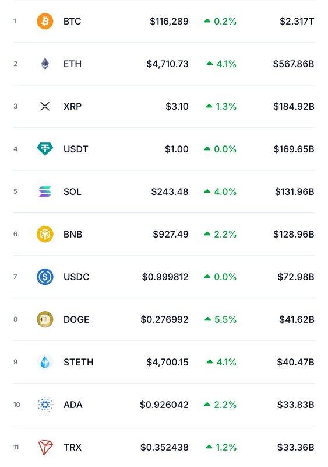Viewport: 328px width, 467px height.
Task: Open the BTC ticker label
Action: [x=72, y=21]
